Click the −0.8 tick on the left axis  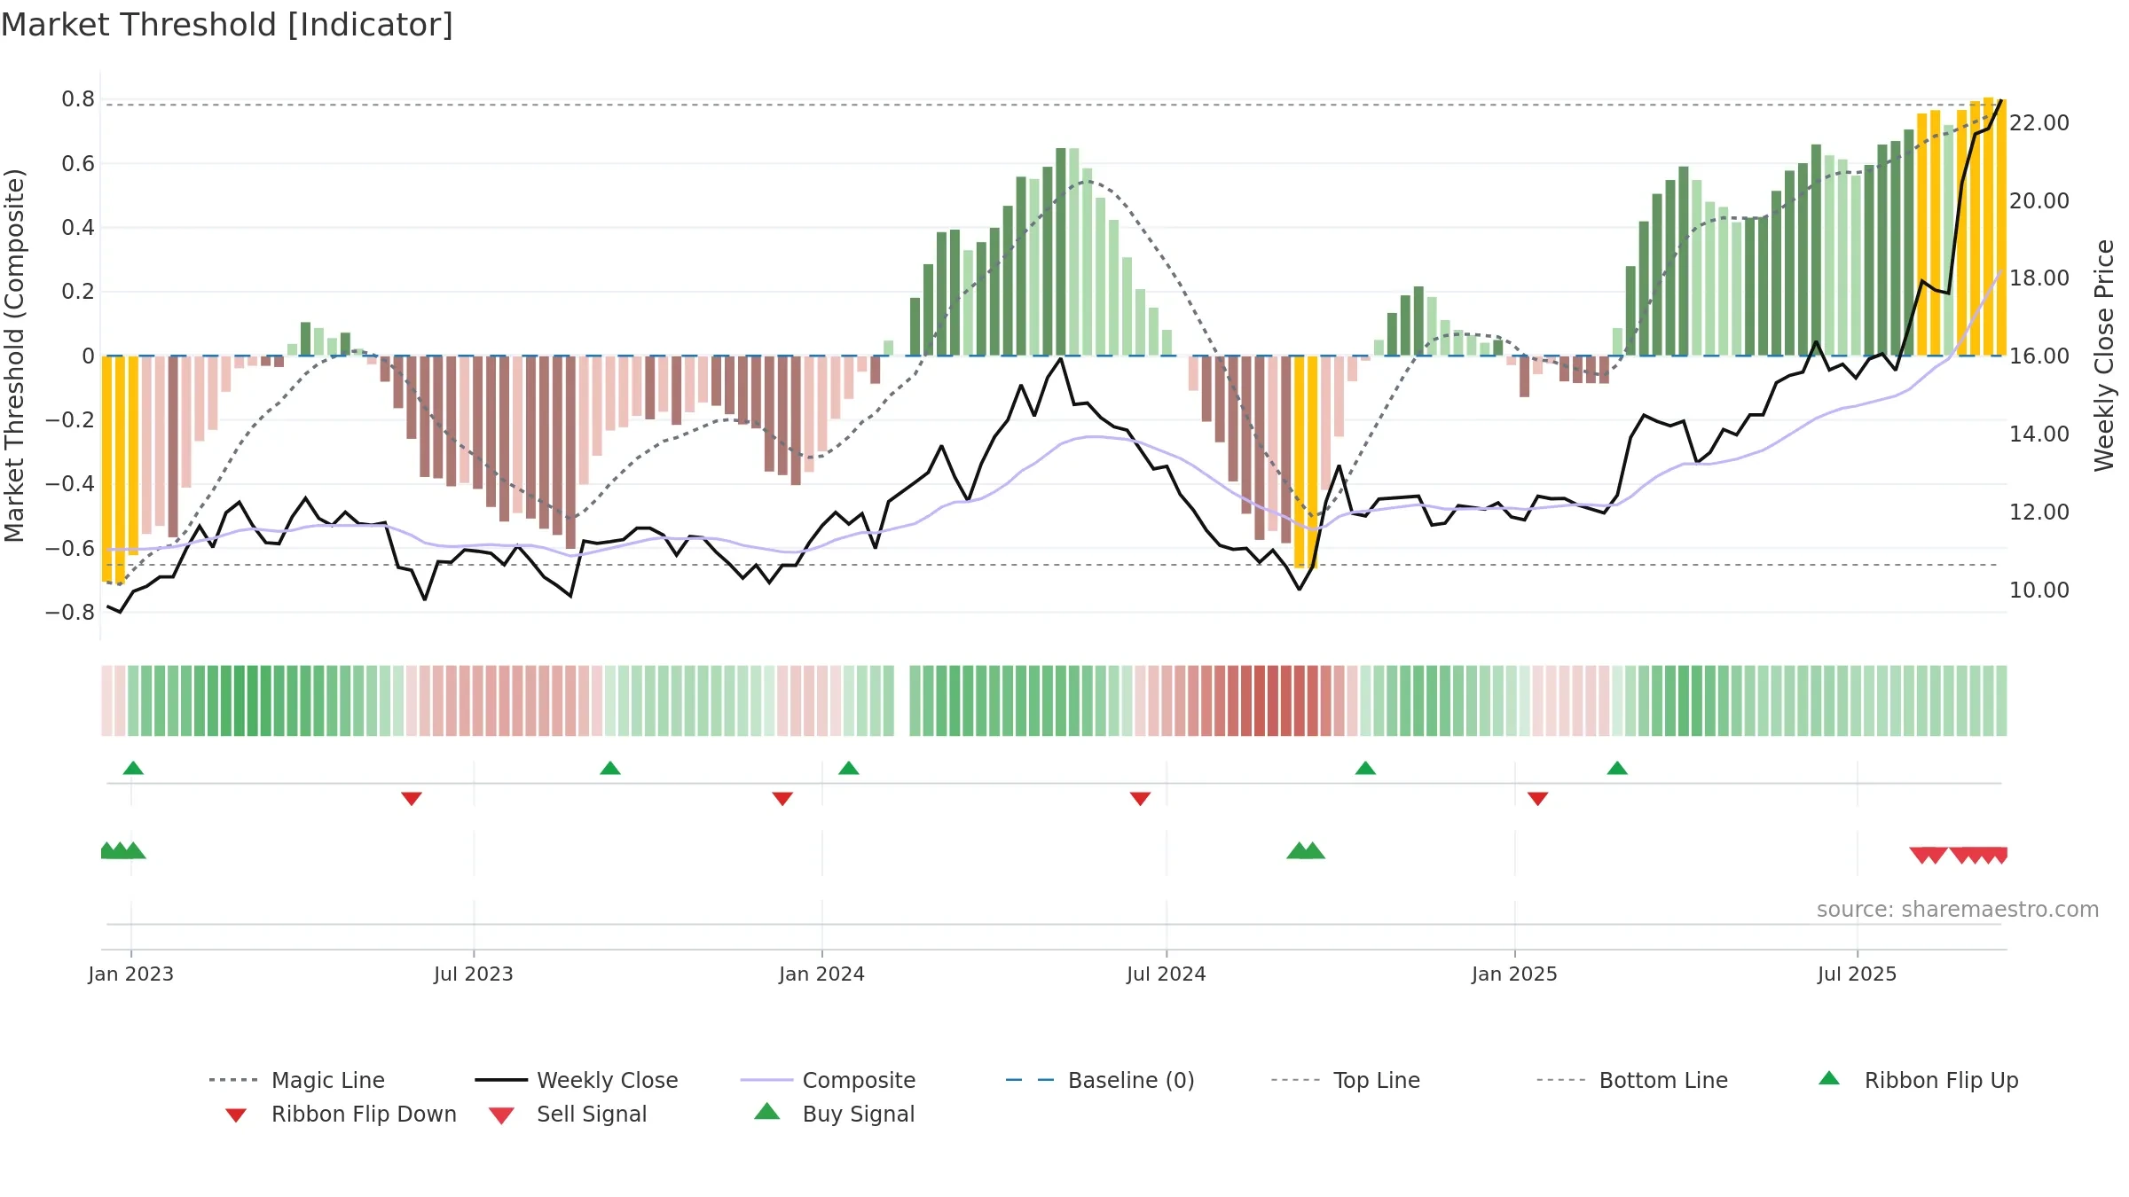coord(70,612)
